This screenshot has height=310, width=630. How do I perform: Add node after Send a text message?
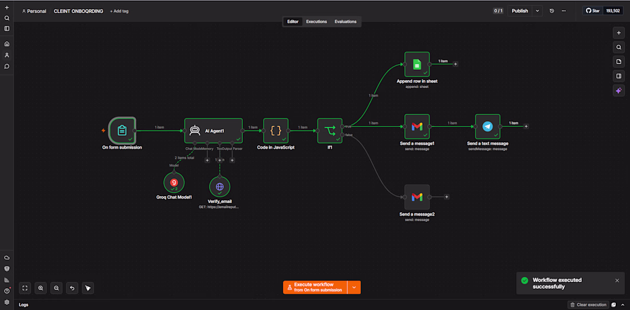526,126
